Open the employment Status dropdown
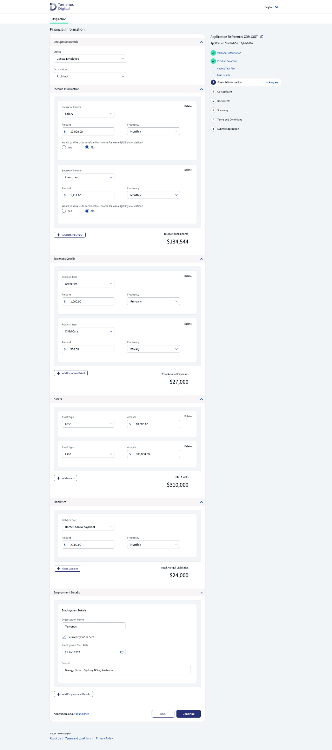 (x=90, y=59)
